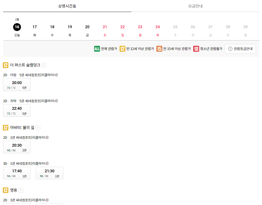Click disabled date 25 수
262x205 pixels.
pos(175,30)
